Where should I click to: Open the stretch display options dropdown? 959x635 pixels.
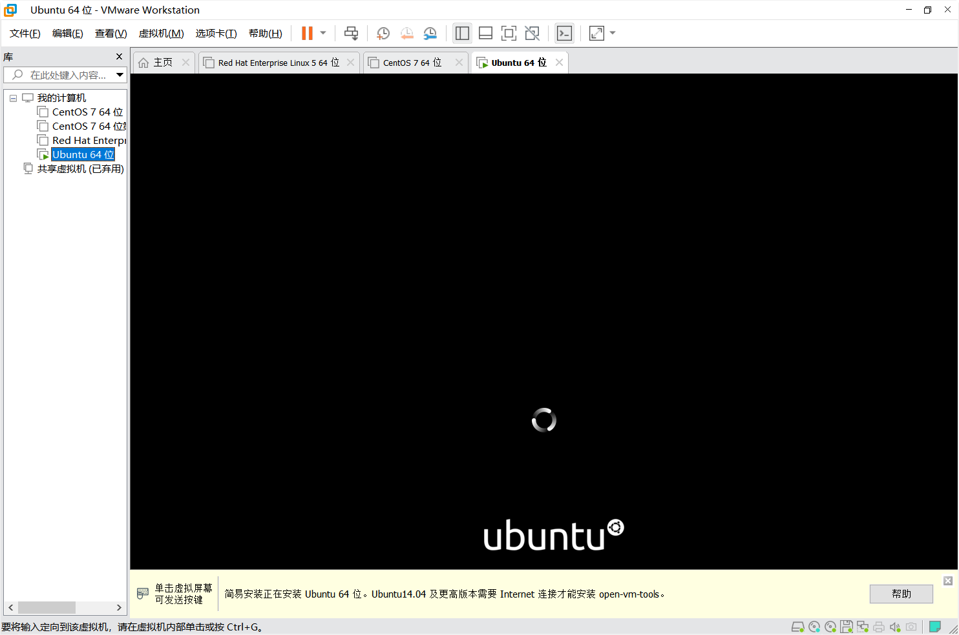613,33
